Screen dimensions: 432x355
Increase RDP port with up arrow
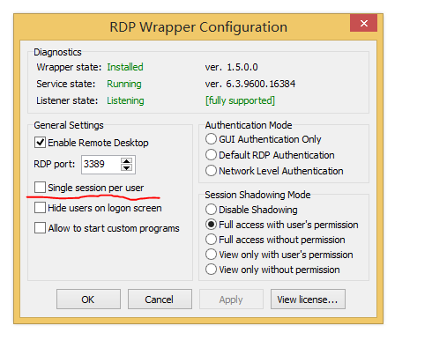pos(127,161)
